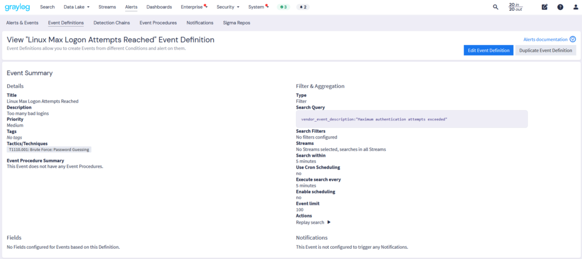Open the Search menu item
The height and width of the screenshot is (259, 582).
[47, 7]
